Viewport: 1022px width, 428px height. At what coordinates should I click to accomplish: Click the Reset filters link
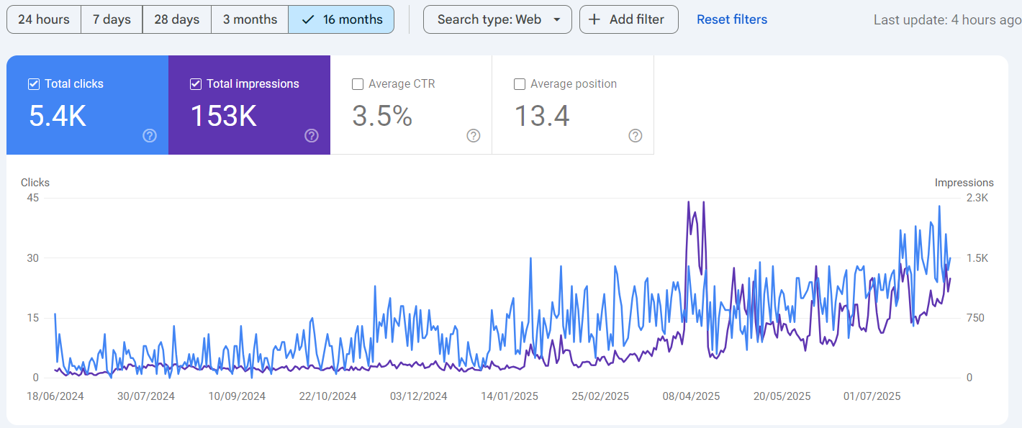point(732,19)
